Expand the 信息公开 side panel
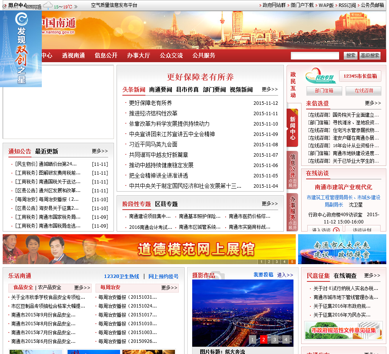 [293, 170]
